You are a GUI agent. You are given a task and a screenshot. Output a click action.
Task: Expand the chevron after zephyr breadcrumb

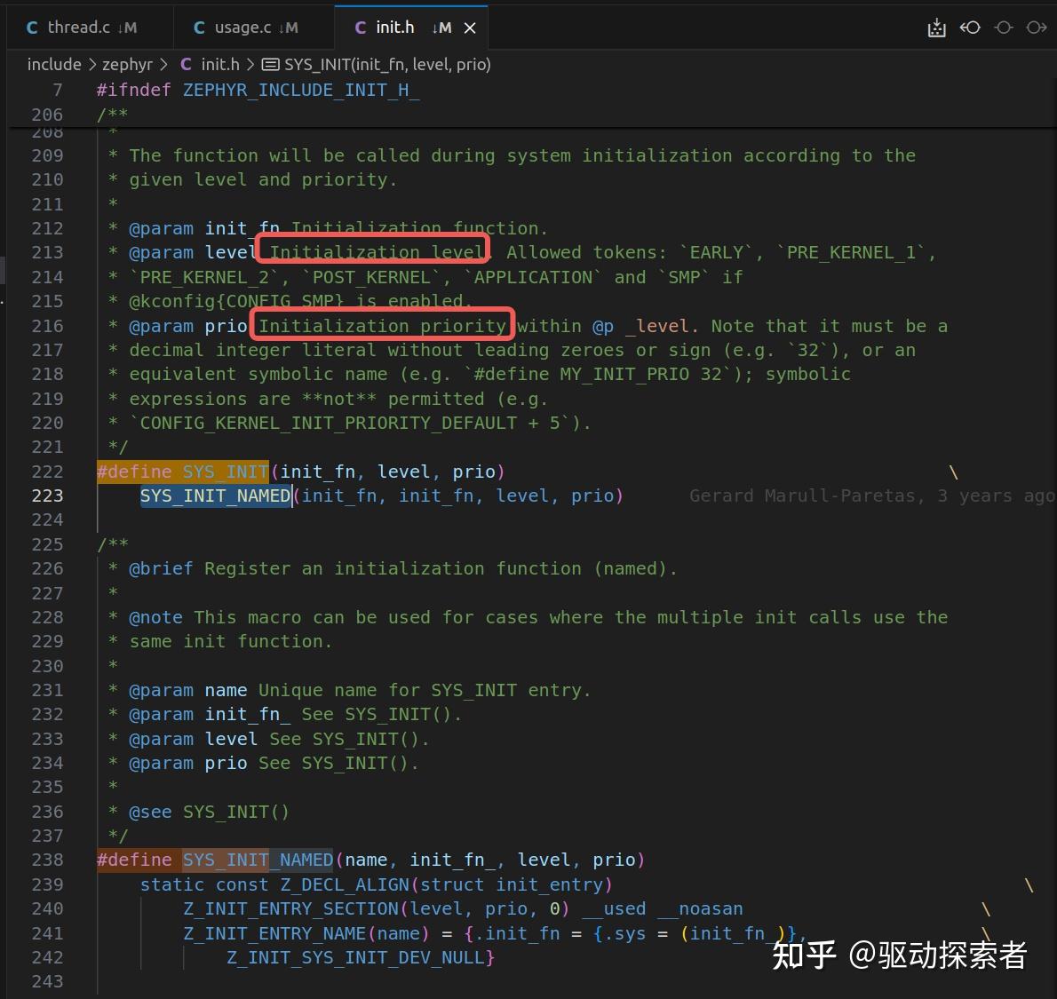pyautogui.click(x=163, y=65)
